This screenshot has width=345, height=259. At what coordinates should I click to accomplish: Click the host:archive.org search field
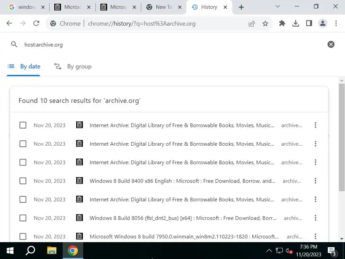click(171, 45)
